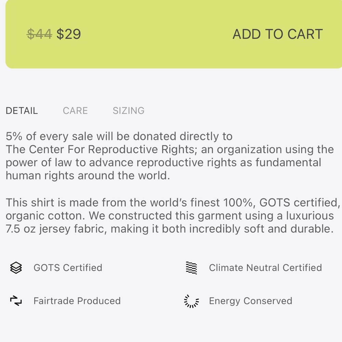Click the Climate Neutral striped icon
342x342 pixels.
tap(192, 268)
